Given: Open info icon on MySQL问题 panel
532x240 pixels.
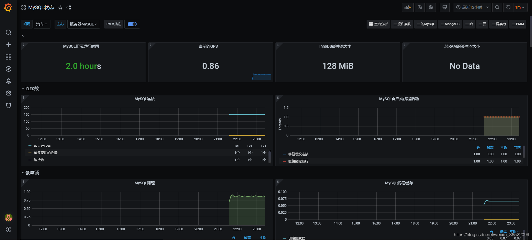Looking at the screenshot, I should 24,182.
